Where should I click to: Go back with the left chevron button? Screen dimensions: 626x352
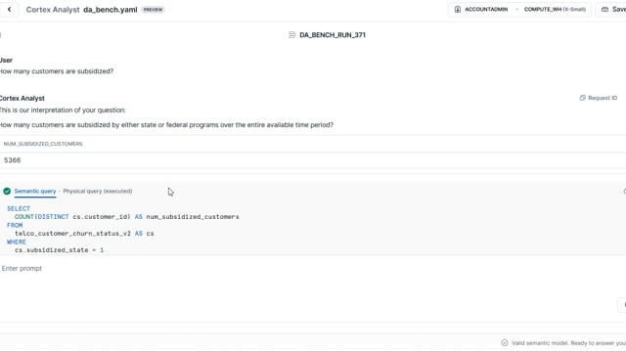[x=9, y=9]
